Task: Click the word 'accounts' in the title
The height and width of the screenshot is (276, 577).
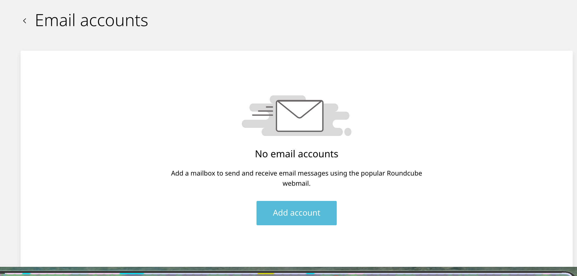Action: click(114, 21)
